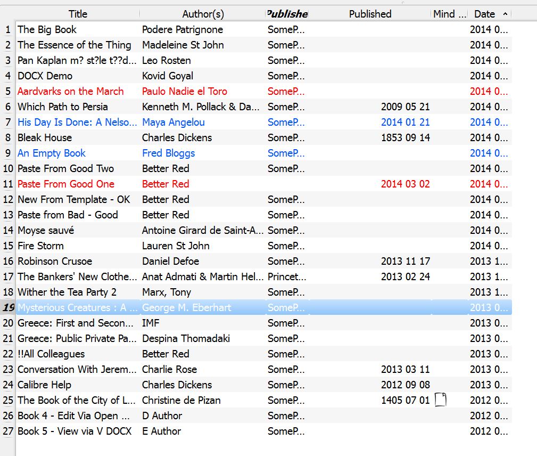Click the Published column header
This screenshot has width=537, height=456.
coord(370,14)
